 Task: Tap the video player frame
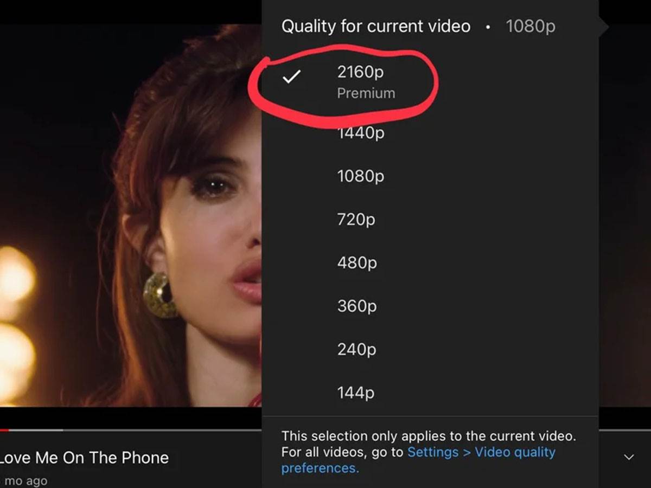pyautogui.click(x=130, y=217)
